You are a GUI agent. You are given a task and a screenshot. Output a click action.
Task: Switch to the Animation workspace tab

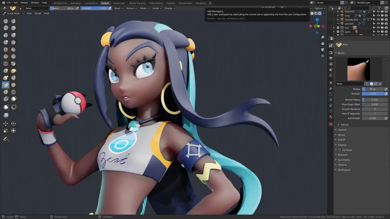click(76, 3)
